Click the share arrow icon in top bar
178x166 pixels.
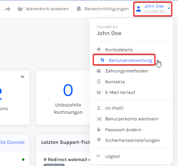coord(8,9)
